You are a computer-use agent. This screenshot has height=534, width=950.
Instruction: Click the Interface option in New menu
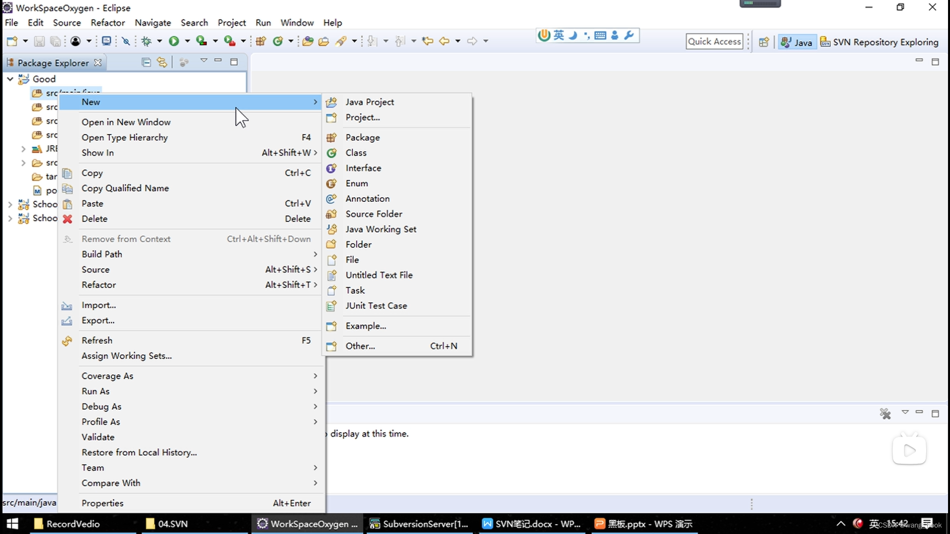click(364, 168)
